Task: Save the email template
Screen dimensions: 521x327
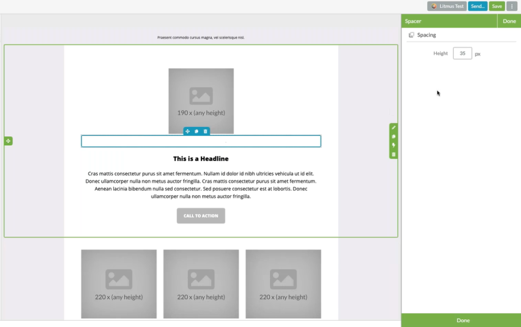Action: point(497,6)
